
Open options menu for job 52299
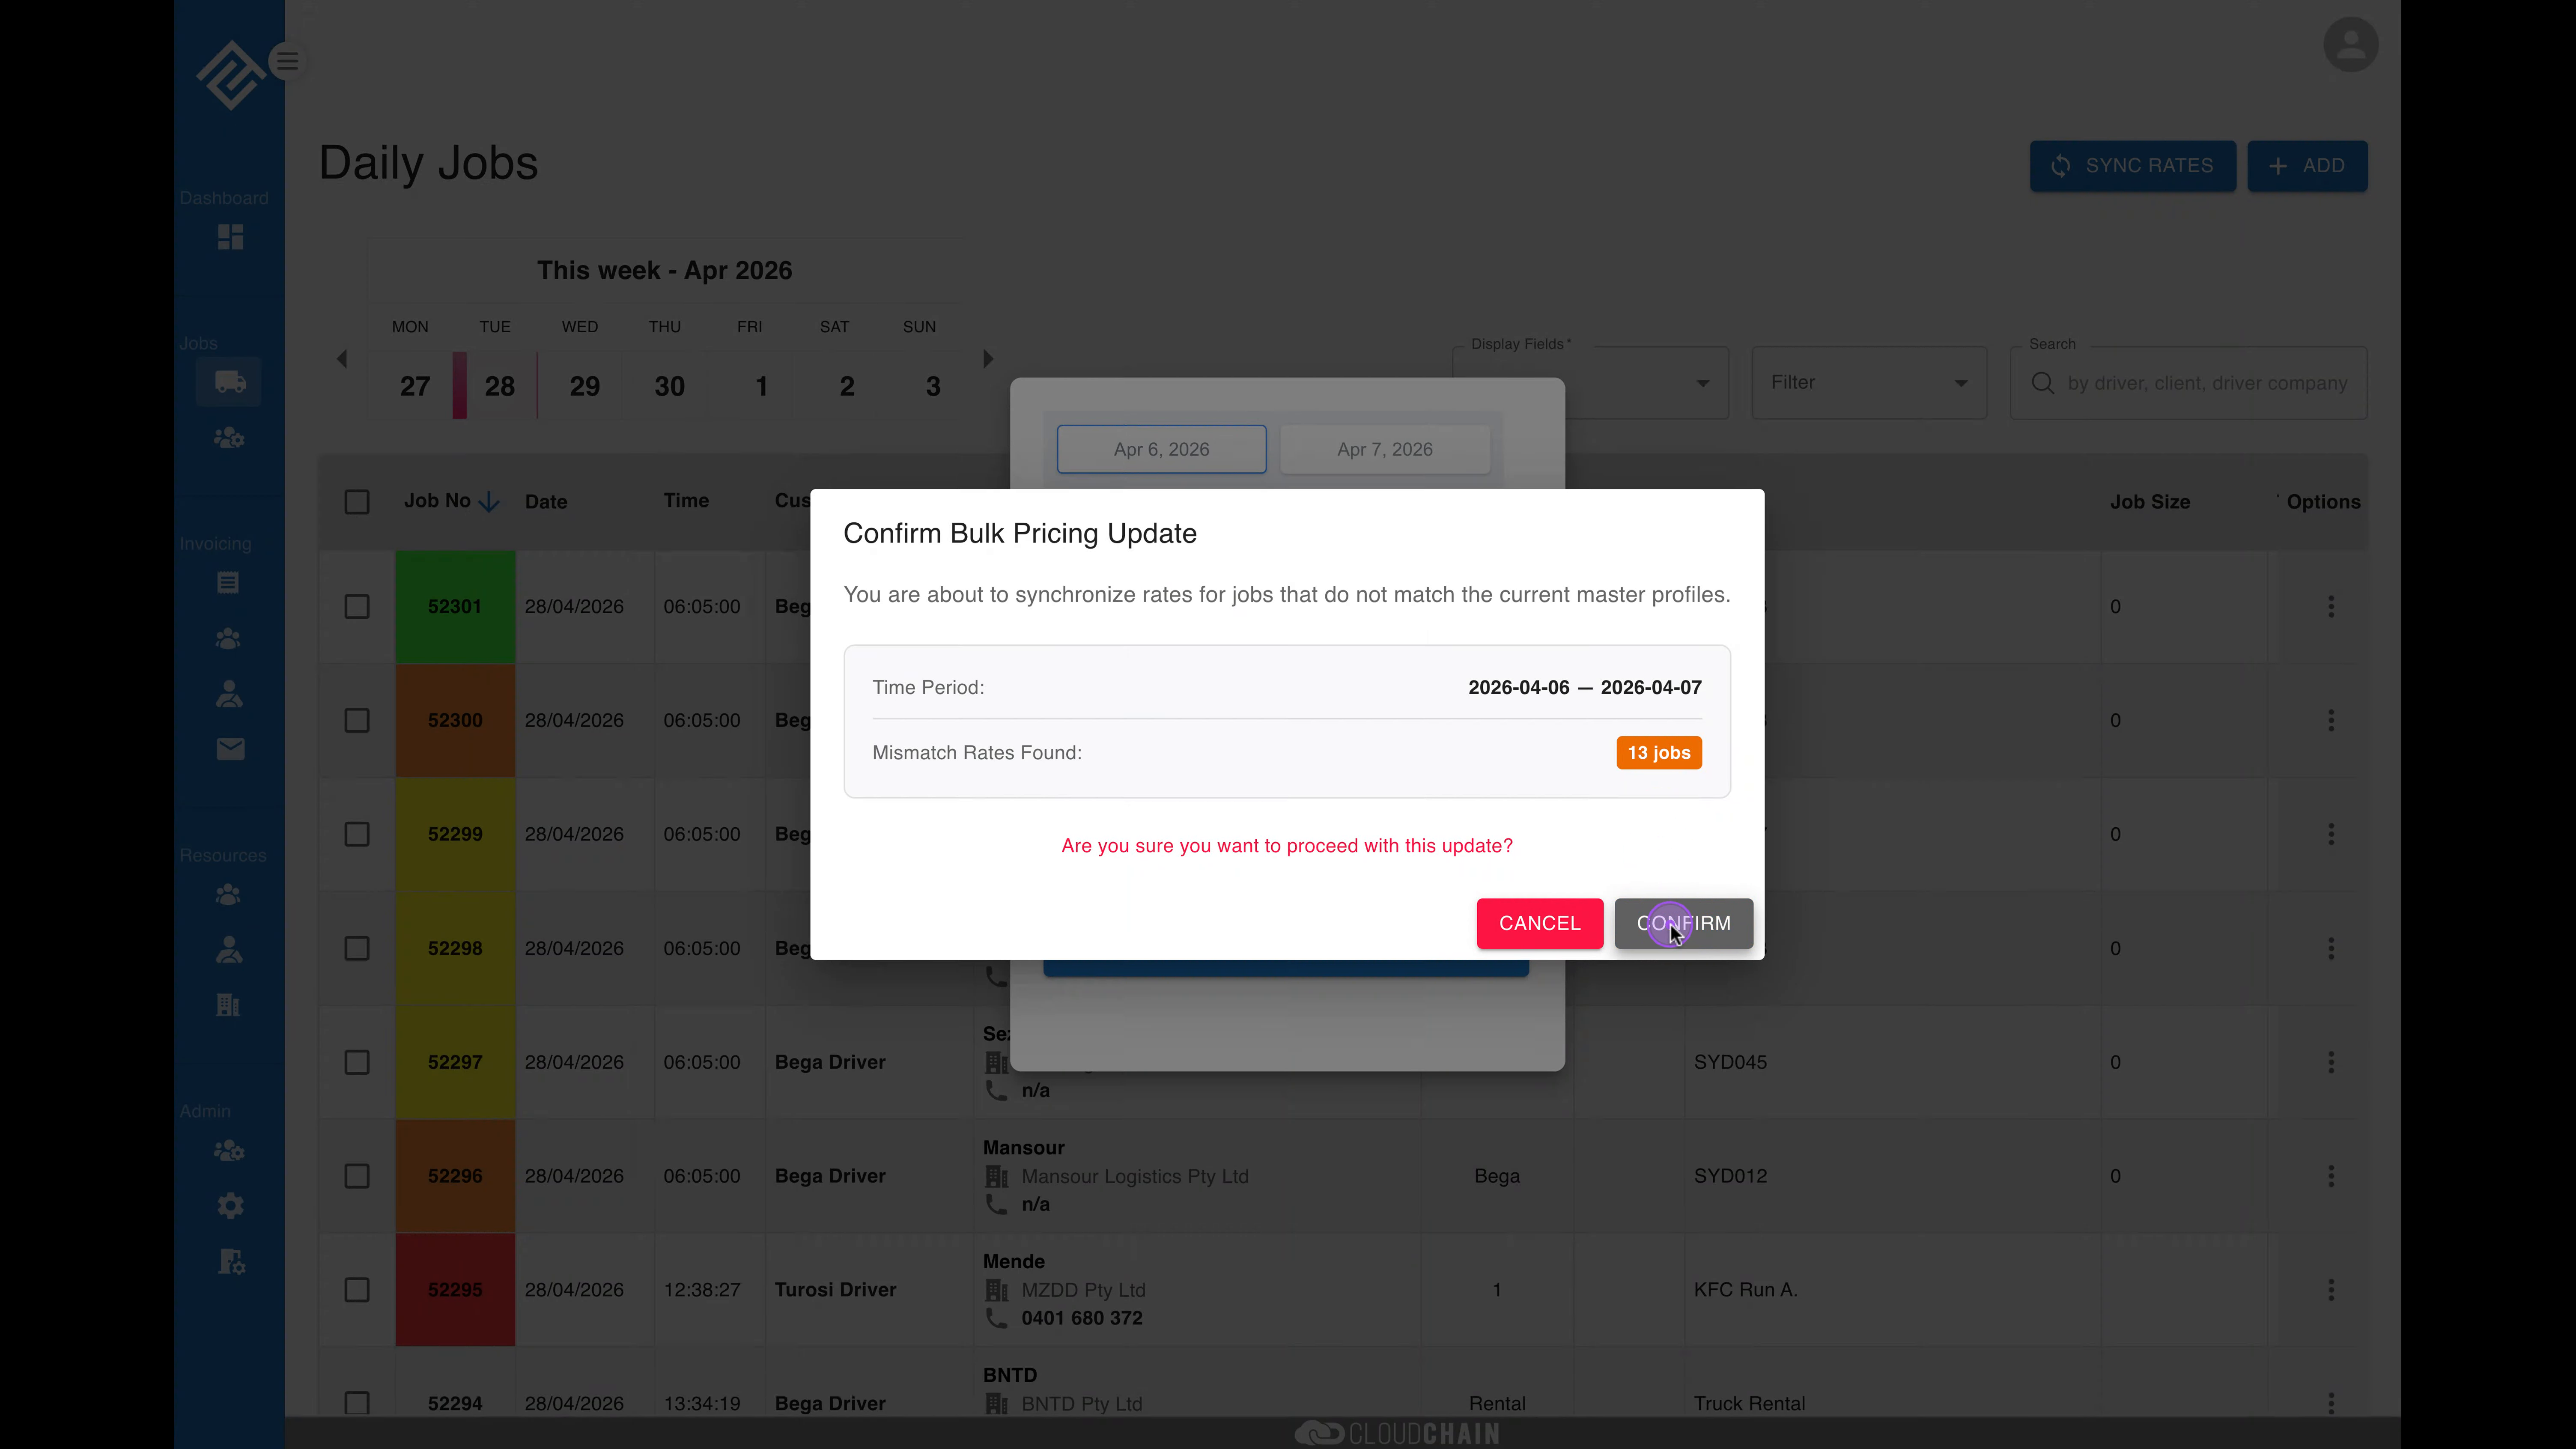[x=2331, y=835]
